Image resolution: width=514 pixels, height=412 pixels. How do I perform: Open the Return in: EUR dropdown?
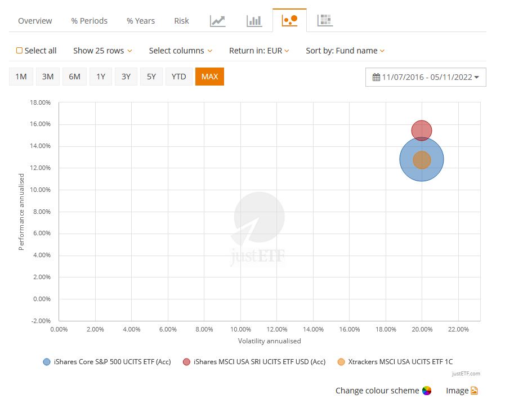[x=259, y=51]
